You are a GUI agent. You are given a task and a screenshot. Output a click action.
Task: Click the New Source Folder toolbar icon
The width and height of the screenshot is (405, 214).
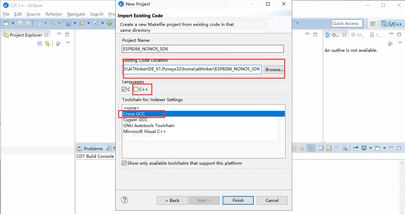(x=82, y=23)
